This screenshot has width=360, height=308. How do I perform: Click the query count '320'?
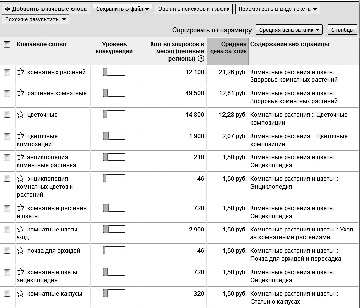coord(199,294)
